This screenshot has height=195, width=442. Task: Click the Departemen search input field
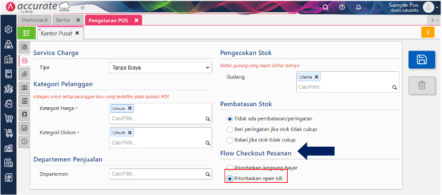coord(161,174)
